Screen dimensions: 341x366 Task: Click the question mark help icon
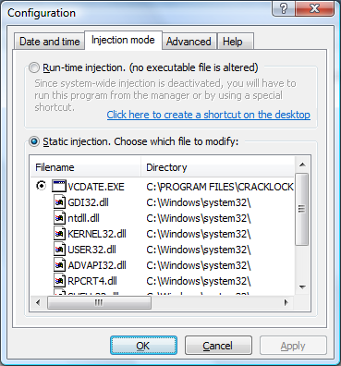click(x=284, y=8)
